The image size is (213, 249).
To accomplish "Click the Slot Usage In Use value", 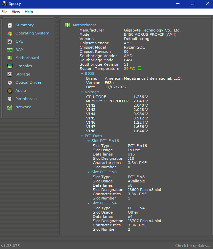I will (x=134, y=150).
